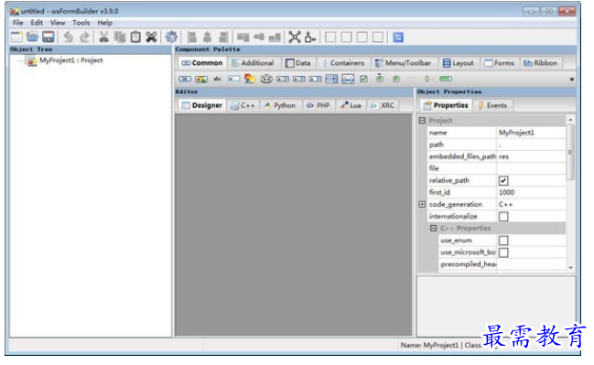Add a wxSlider component from palette
Viewport: 594px width, 365px height.
426,79
